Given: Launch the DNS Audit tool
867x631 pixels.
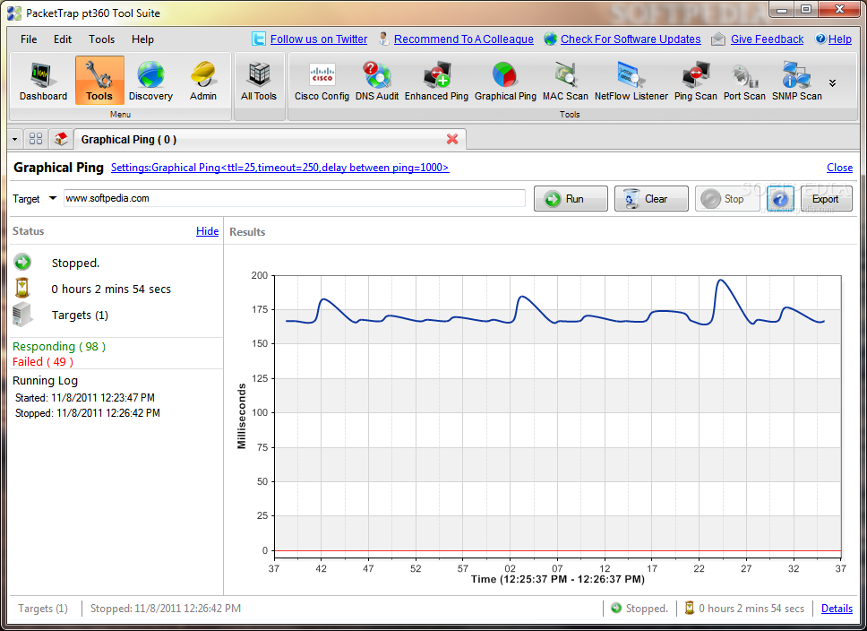Looking at the screenshot, I should coord(376,82).
